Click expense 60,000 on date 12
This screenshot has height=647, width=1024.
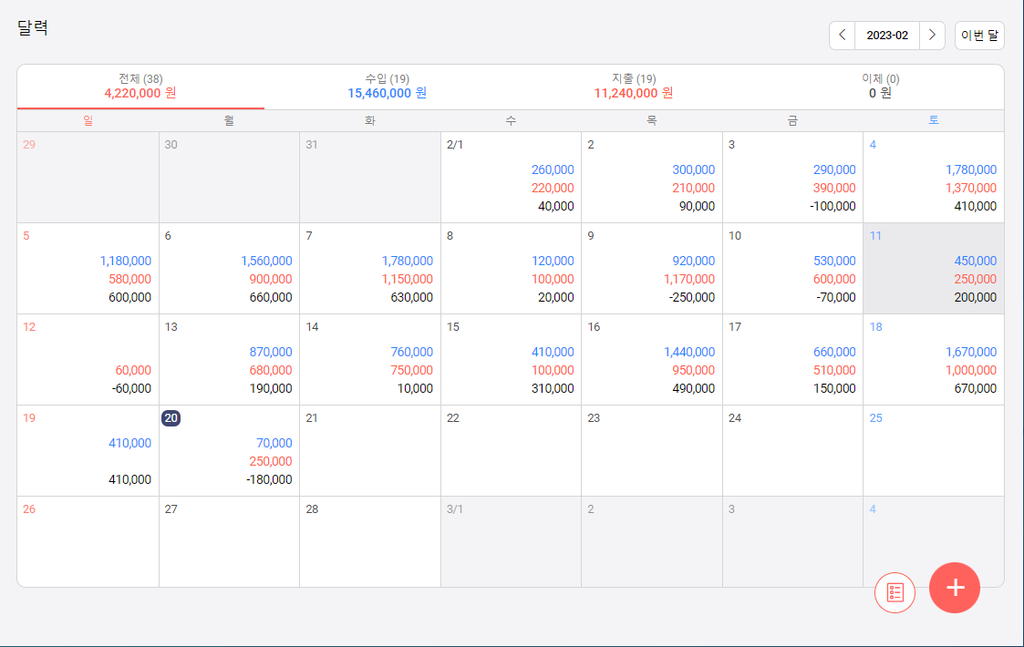[x=133, y=370]
